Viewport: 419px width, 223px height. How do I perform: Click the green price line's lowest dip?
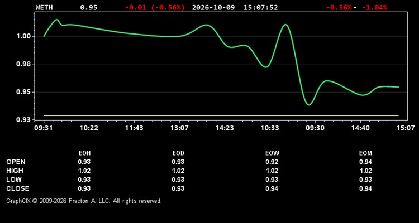click(309, 105)
